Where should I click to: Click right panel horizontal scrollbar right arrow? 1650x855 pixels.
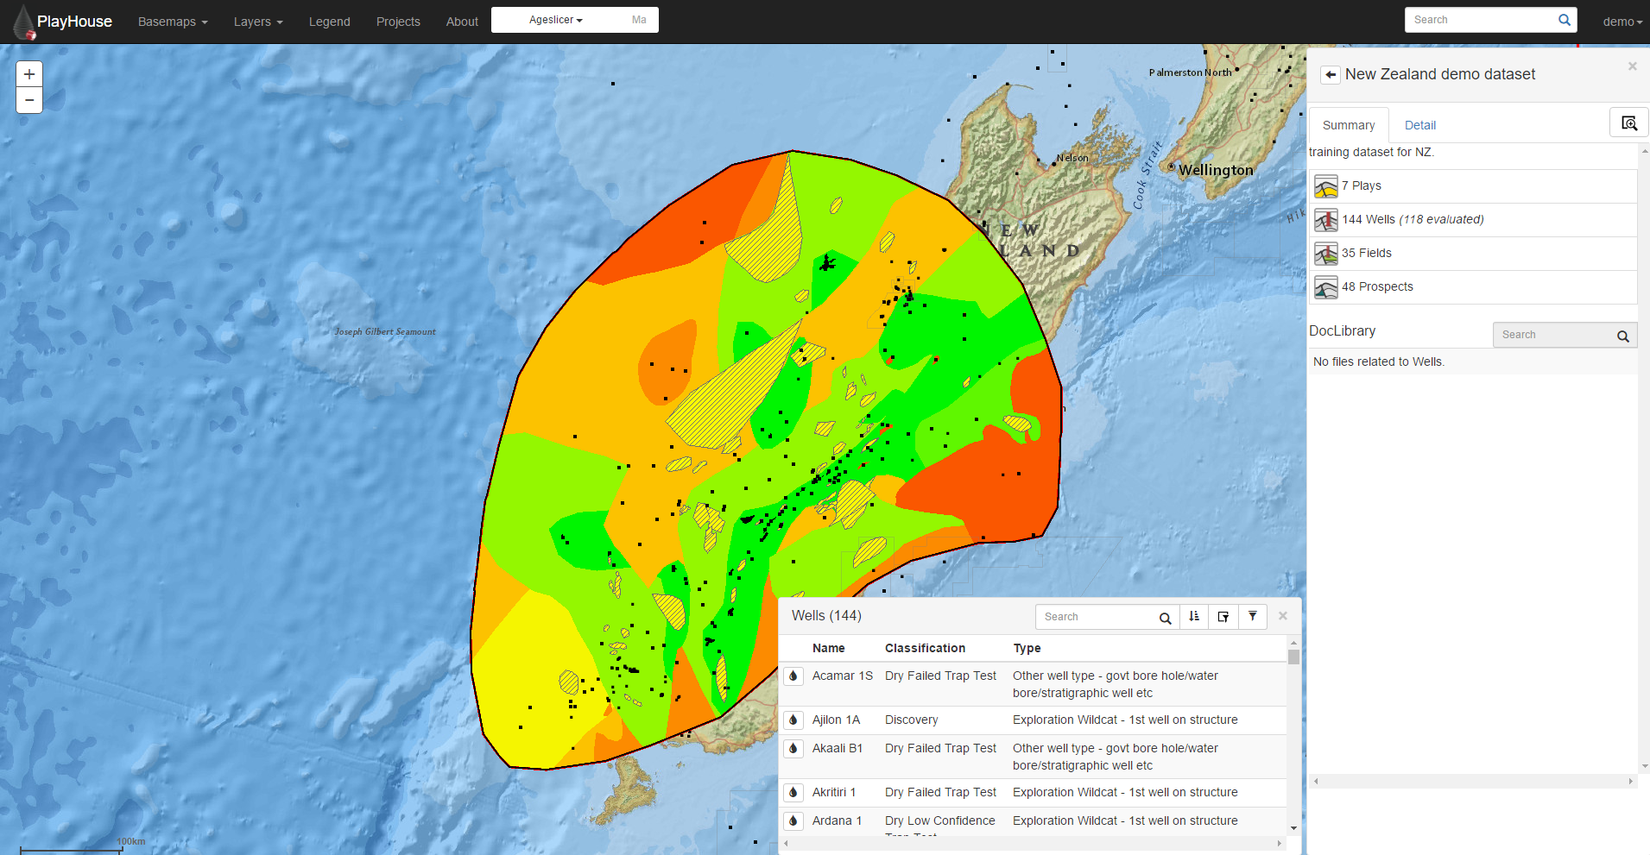[x=1630, y=781]
